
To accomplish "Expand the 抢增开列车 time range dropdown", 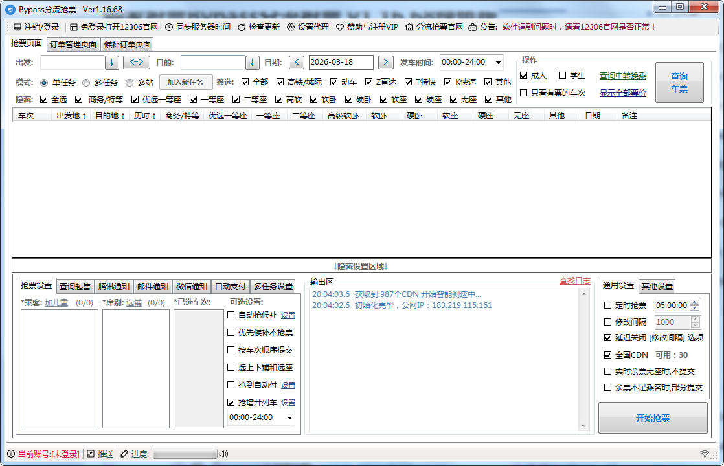I will click(289, 417).
